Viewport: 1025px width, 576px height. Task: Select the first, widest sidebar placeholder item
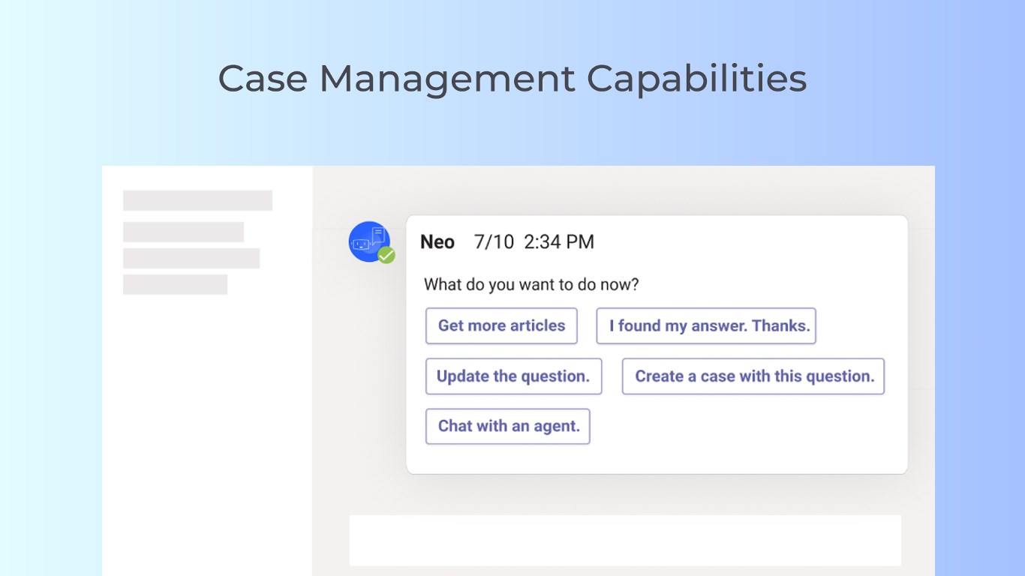pyautogui.click(x=197, y=200)
